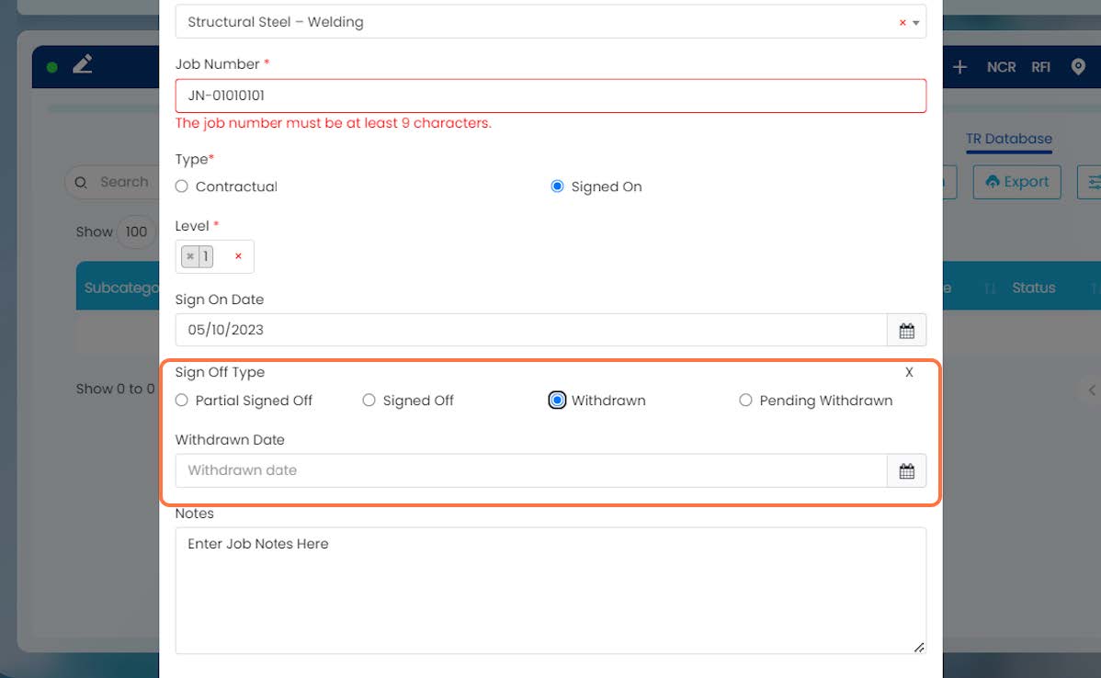Select the Signed On type radio
The width and height of the screenshot is (1101, 678).
pos(557,186)
